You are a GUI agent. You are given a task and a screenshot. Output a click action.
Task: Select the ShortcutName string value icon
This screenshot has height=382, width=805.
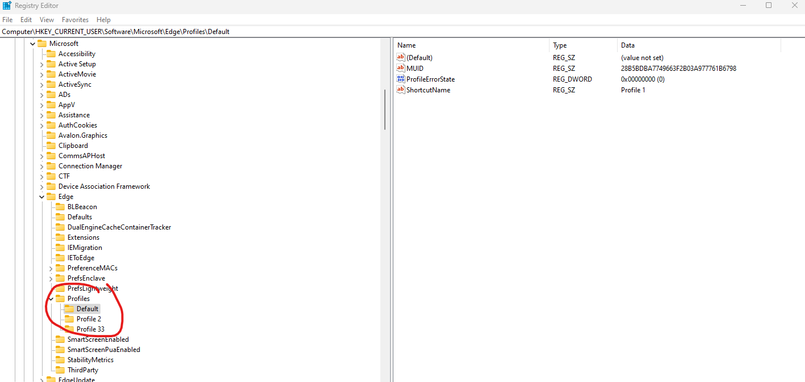(400, 90)
